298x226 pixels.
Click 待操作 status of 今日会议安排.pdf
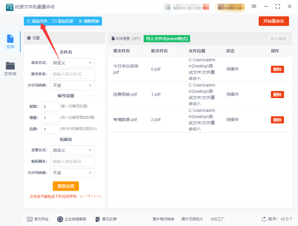click(x=232, y=69)
